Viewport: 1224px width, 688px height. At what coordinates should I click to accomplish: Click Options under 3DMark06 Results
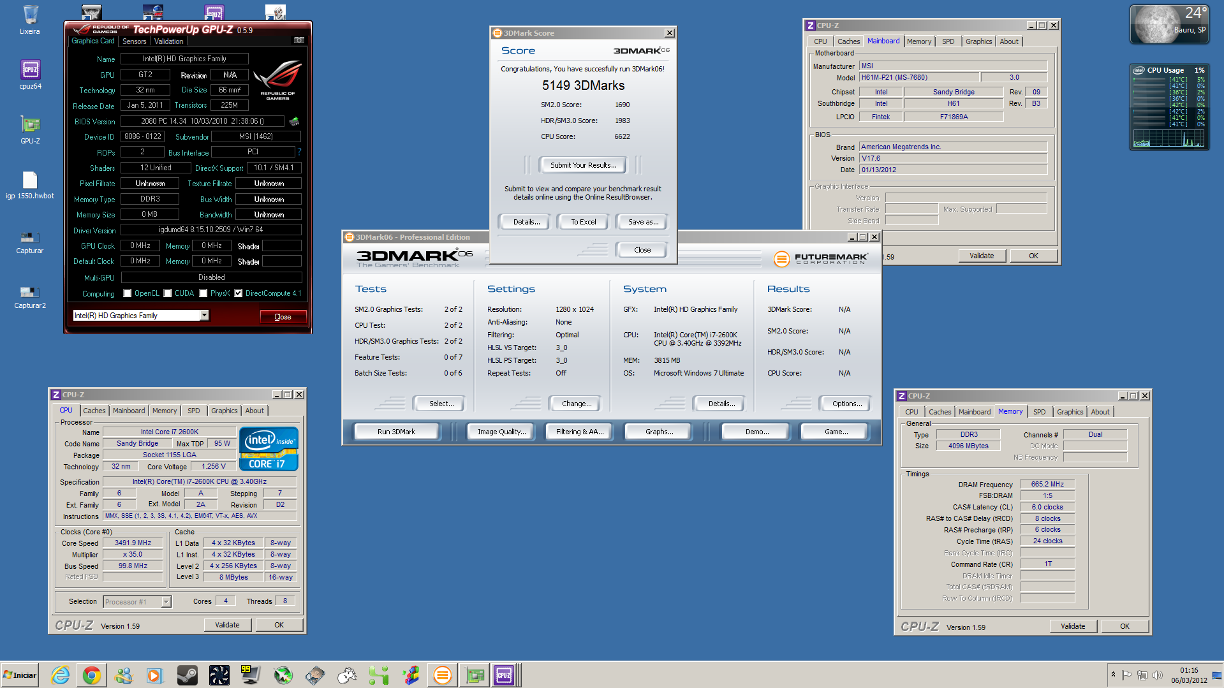(846, 404)
